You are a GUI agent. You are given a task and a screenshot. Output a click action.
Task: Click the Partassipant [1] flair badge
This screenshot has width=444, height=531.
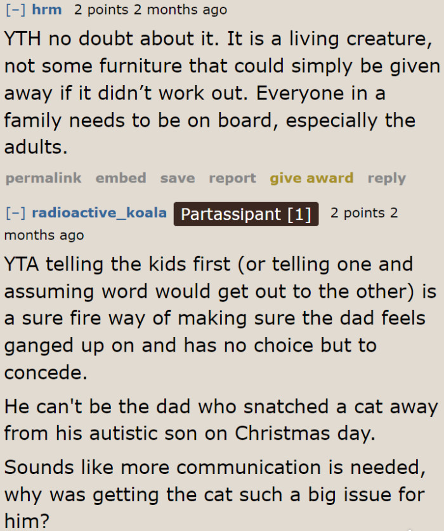point(246,214)
